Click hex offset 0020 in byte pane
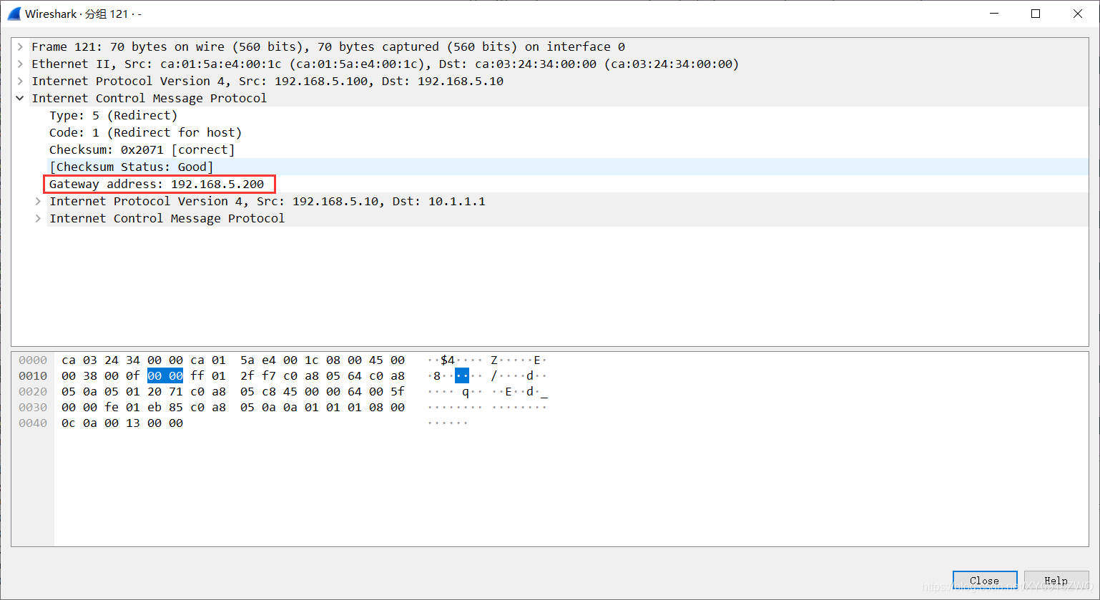Screen dimensions: 1100x600 pyautogui.click(x=33, y=391)
